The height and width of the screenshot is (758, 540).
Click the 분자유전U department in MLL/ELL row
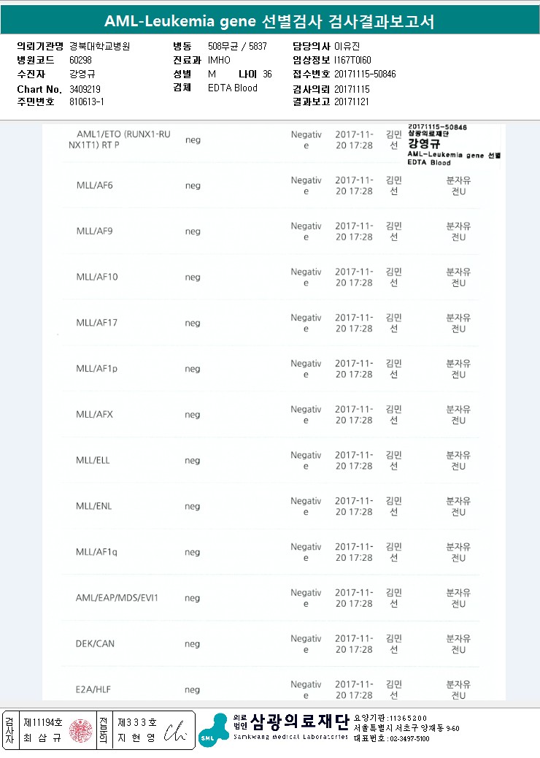click(x=458, y=461)
